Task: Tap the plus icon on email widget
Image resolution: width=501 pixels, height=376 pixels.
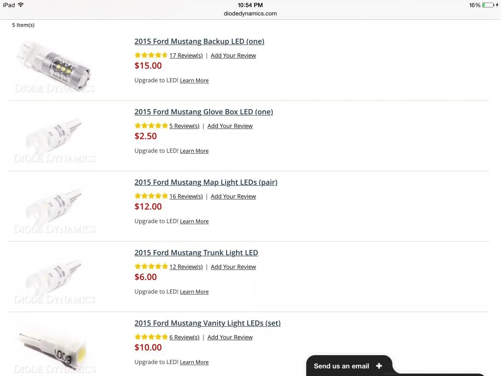Action: pos(379,366)
